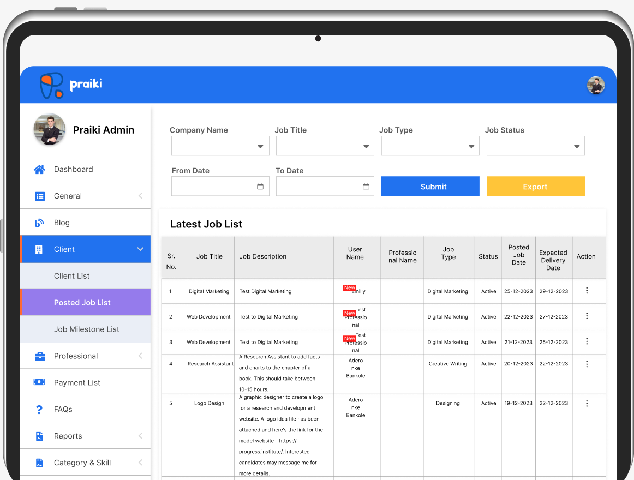Screen dimensions: 634x480
Task: Click the Status column header
Action: point(488,257)
